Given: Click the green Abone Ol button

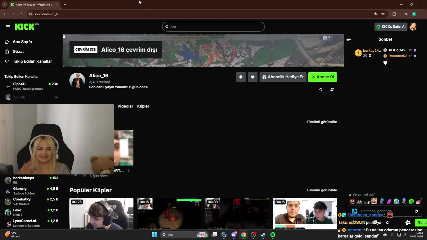Looking at the screenshot, I should coord(323,77).
